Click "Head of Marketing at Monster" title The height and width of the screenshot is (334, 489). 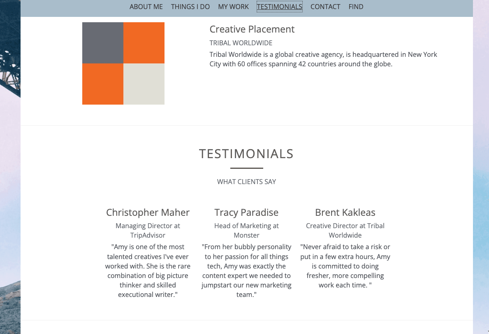(246, 231)
